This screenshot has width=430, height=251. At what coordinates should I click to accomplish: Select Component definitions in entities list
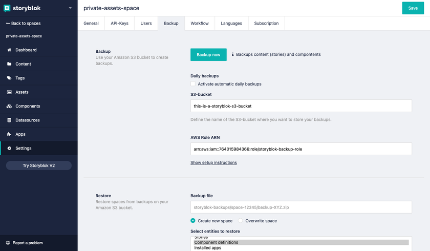pos(301,242)
